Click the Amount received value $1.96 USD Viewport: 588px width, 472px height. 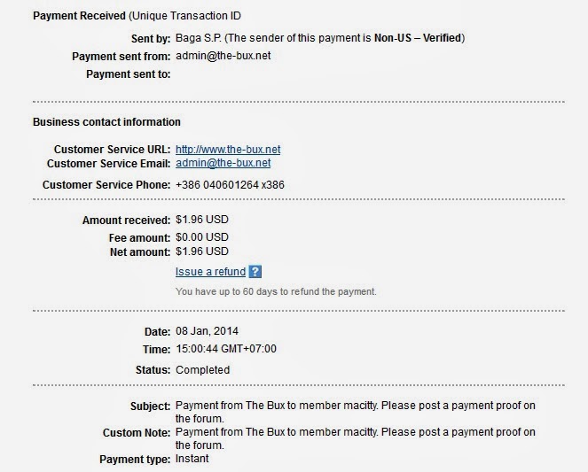[202, 220]
